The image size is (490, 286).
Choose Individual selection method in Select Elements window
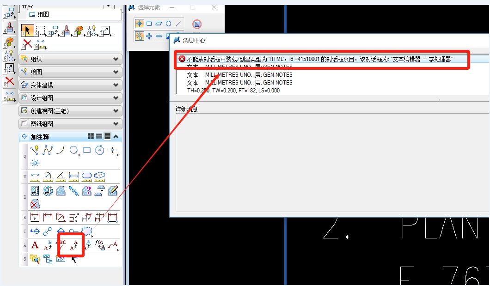(x=139, y=24)
